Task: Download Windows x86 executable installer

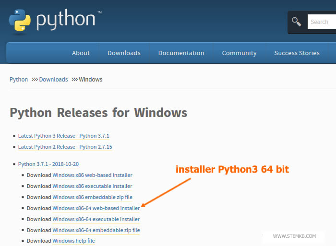Action: [92, 187]
